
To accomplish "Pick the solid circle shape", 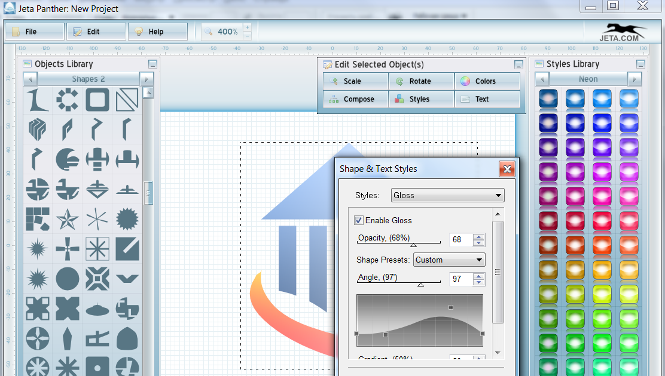I will point(68,279).
